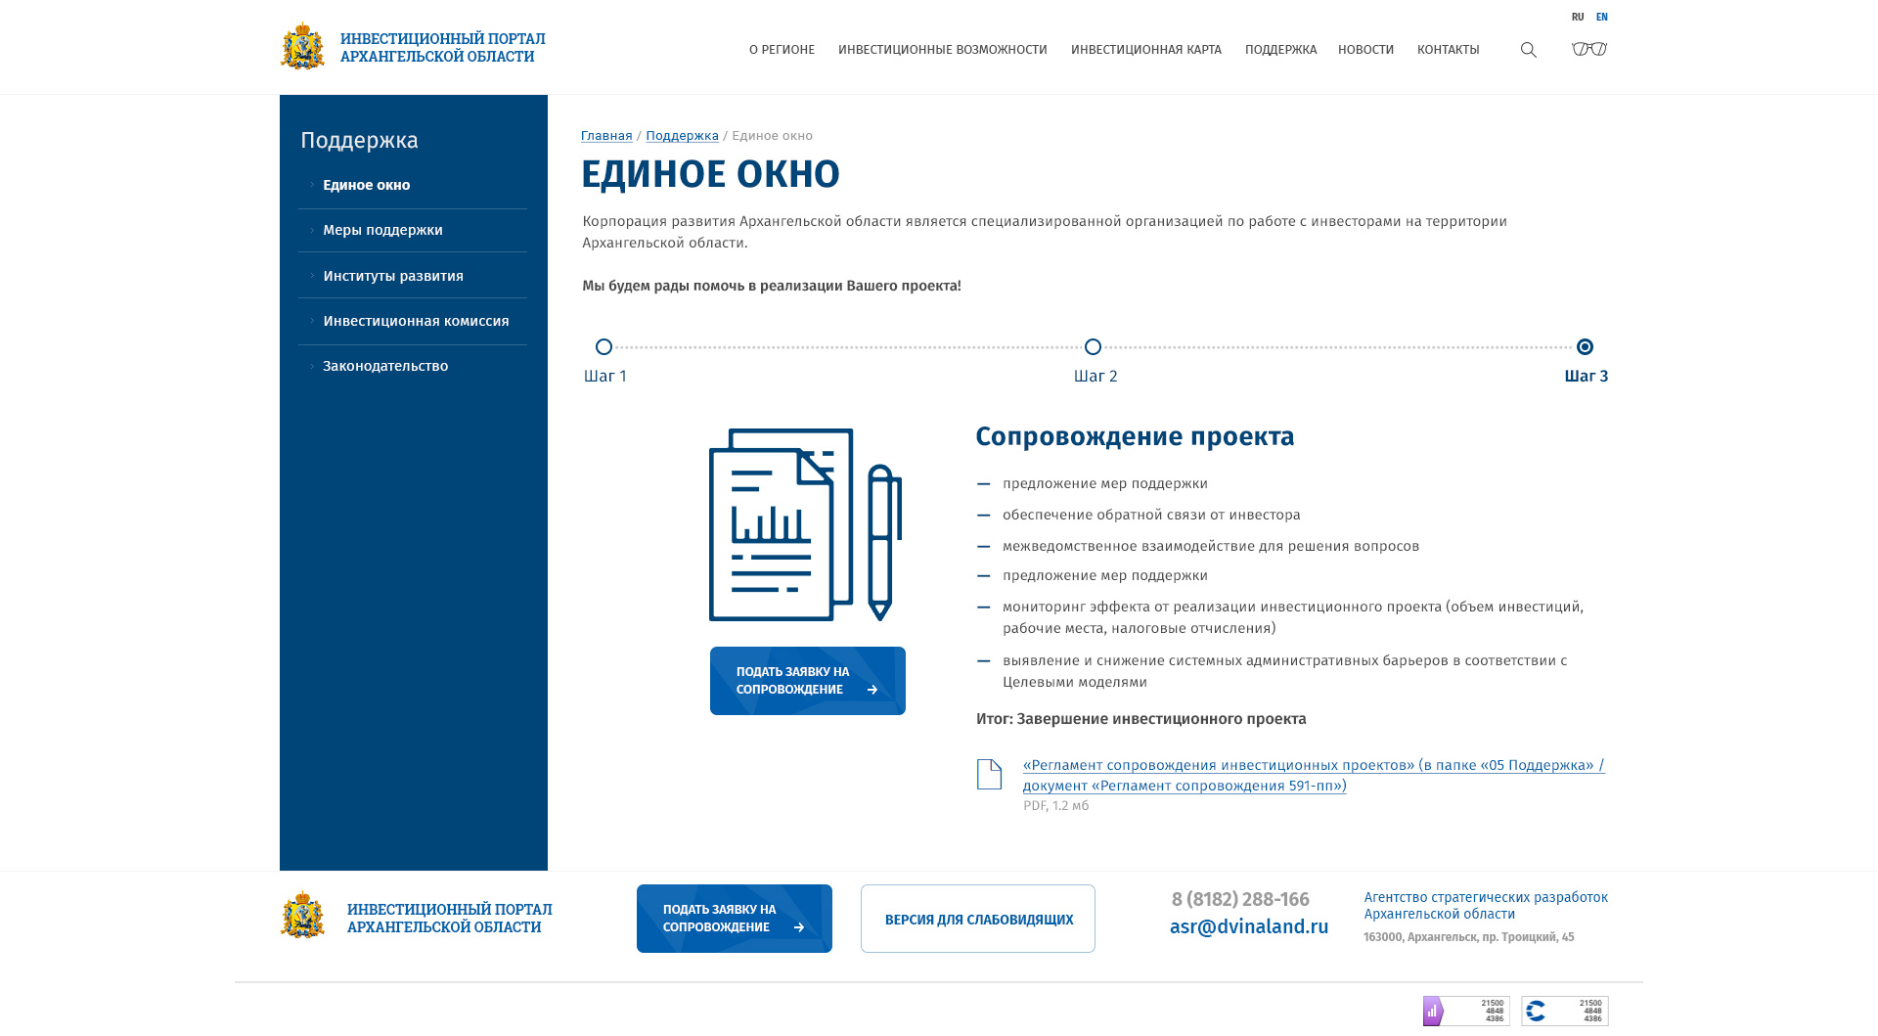Switch language to EN
Viewport: 1878px width, 1036px height.
(1601, 17)
